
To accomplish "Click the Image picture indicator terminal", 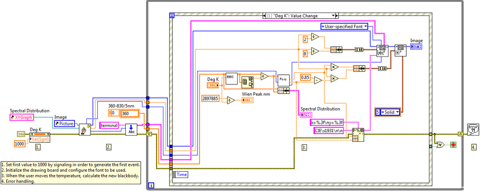I will (x=416, y=46).
